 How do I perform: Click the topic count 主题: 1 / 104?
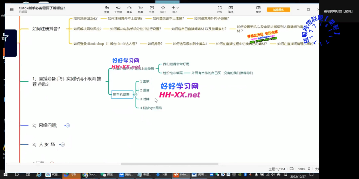(x=277, y=169)
